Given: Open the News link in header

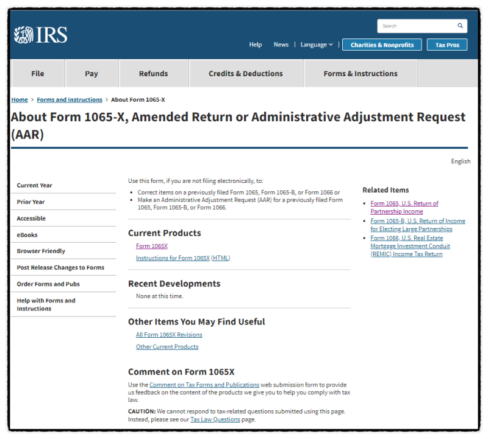Looking at the screenshot, I should (281, 45).
